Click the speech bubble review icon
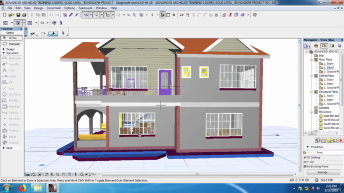This screenshot has width=344, height=193. pos(255,15)
